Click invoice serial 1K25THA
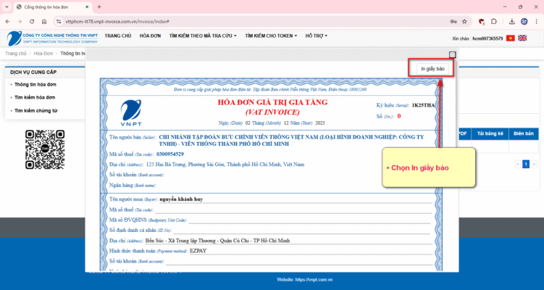The width and height of the screenshot is (544, 290). pos(423,105)
